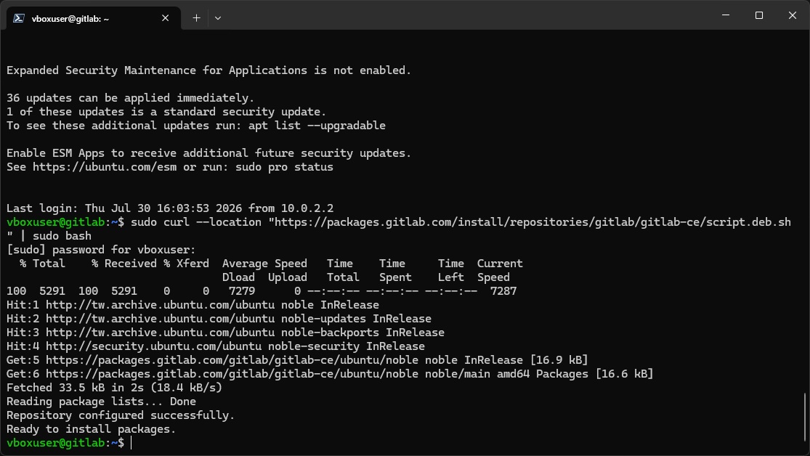Image resolution: width=810 pixels, height=456 pixels.
Task: Click the Get:5 packages.gitlab.com InRelease URL
Action: click(x=232, y=360)
